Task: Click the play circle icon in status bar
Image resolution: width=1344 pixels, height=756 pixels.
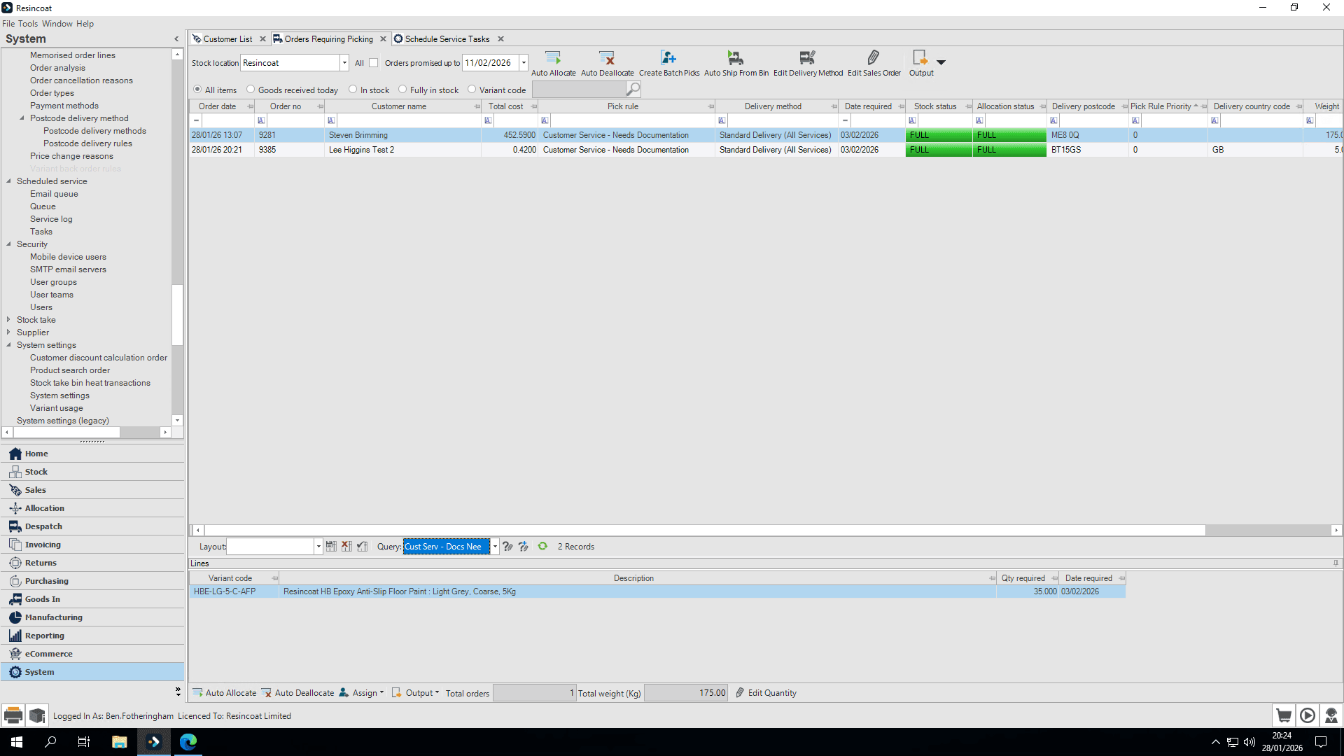Action: 1308,715
